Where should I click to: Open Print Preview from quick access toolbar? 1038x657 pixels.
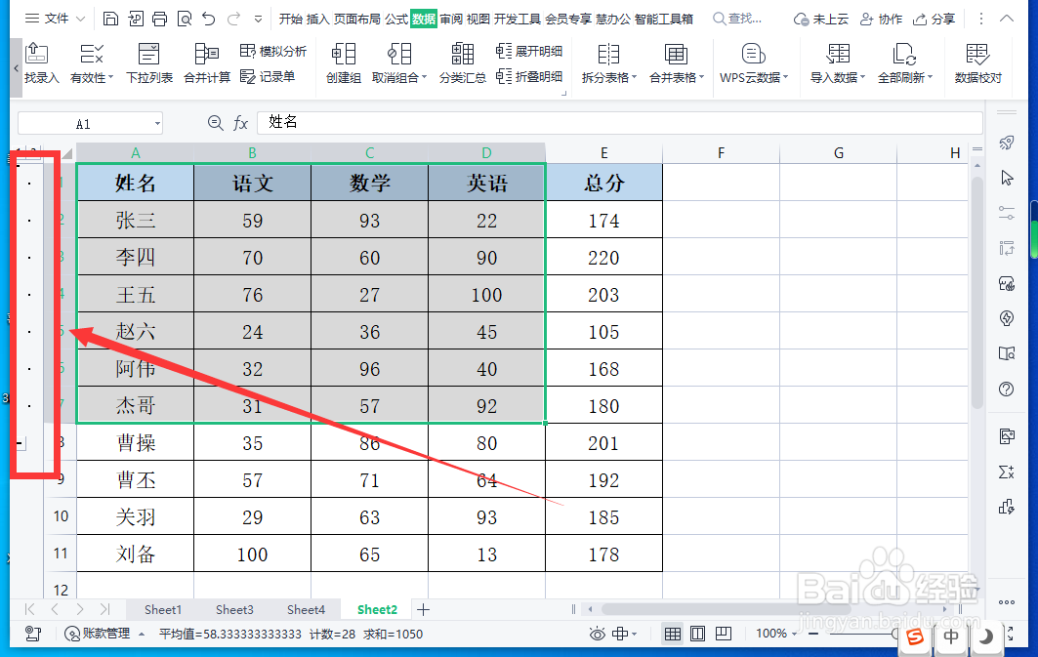pyautogui.click(x=185, y=19)
